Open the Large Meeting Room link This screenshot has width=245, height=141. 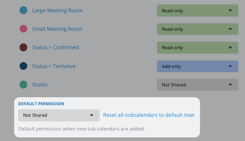[x=57, y=10]
